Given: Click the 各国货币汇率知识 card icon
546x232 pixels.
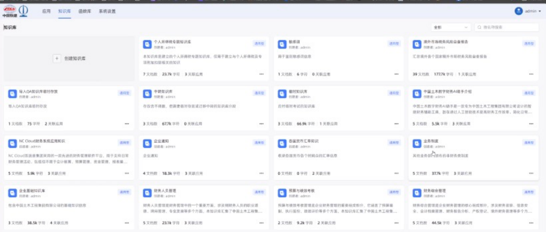Looking at the screenshot, I should (282, 144).
